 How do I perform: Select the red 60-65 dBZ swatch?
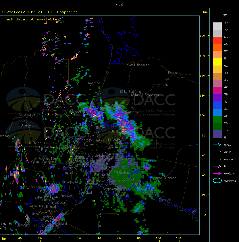(x=217, y=41)
